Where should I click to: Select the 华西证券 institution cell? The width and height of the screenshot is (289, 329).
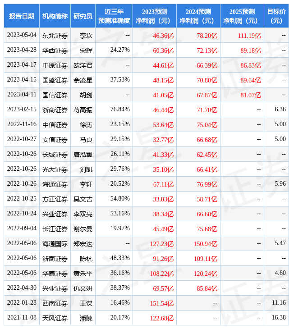click(55, 50)
